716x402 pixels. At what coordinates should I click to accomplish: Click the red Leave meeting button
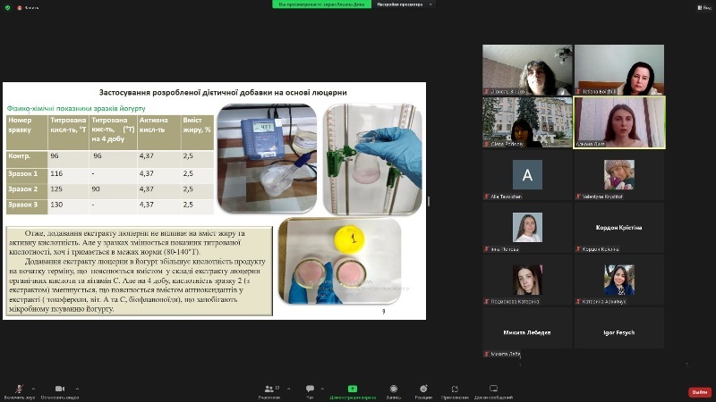tap(700, 392)
